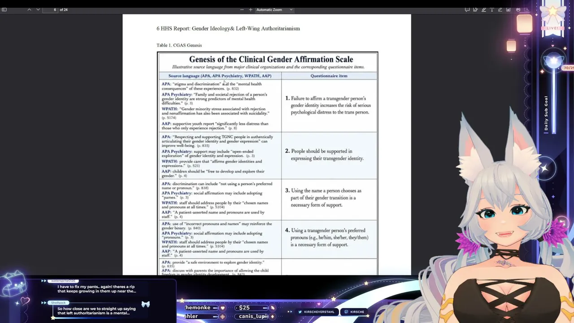Click the WPATH 'Gender minority stress' quote
Image resolution: width=574 pixels, height=323 pixels.
tap(215, 113)
